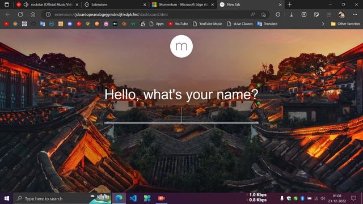Open the Extensions toolbar button
The width and height of the screenshot is (363, 204).
[278, 14]
